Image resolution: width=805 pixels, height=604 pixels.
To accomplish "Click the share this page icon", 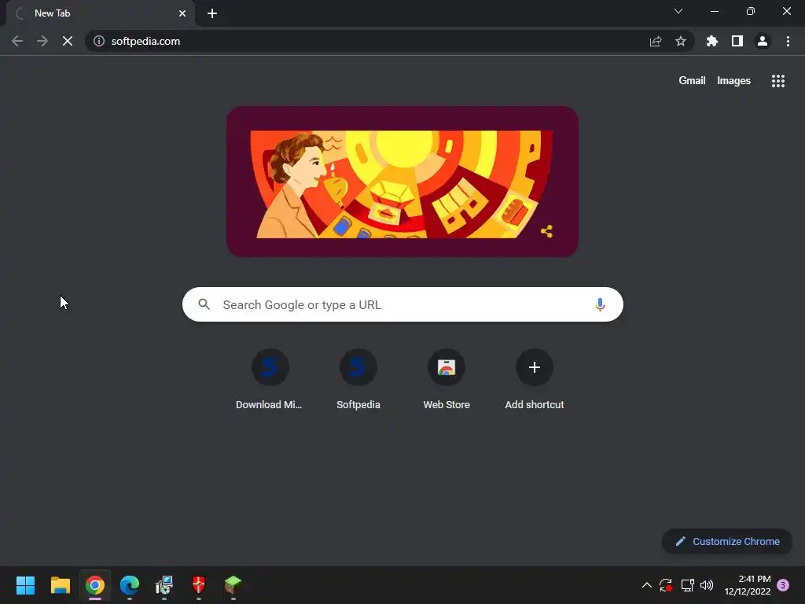I will pos(656,41).
